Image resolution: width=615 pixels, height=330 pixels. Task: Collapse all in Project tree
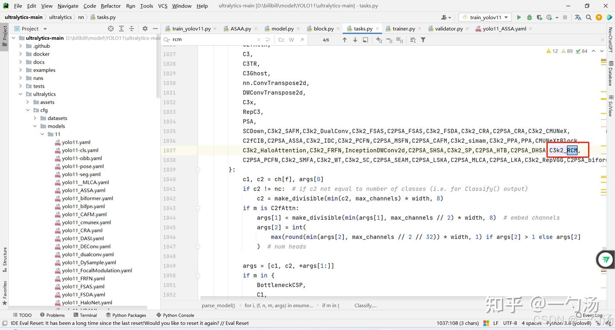click(x=132, y=29)
